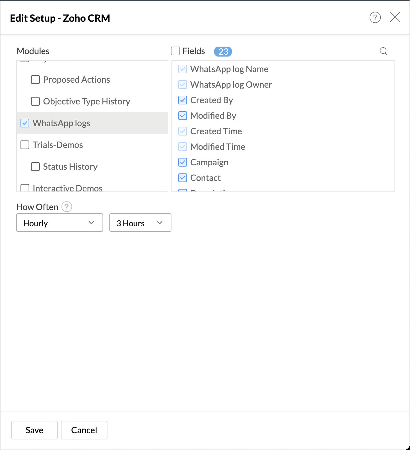Click the WhatsApp log Name label

(x=229, y=69)
